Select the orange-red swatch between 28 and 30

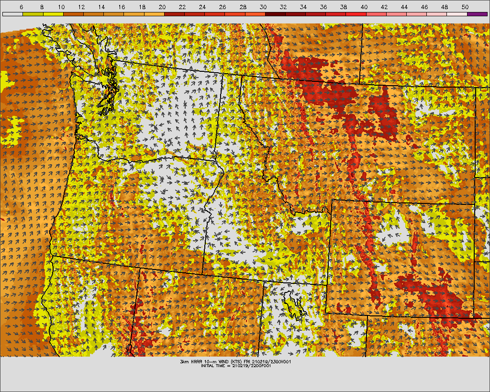255,14
